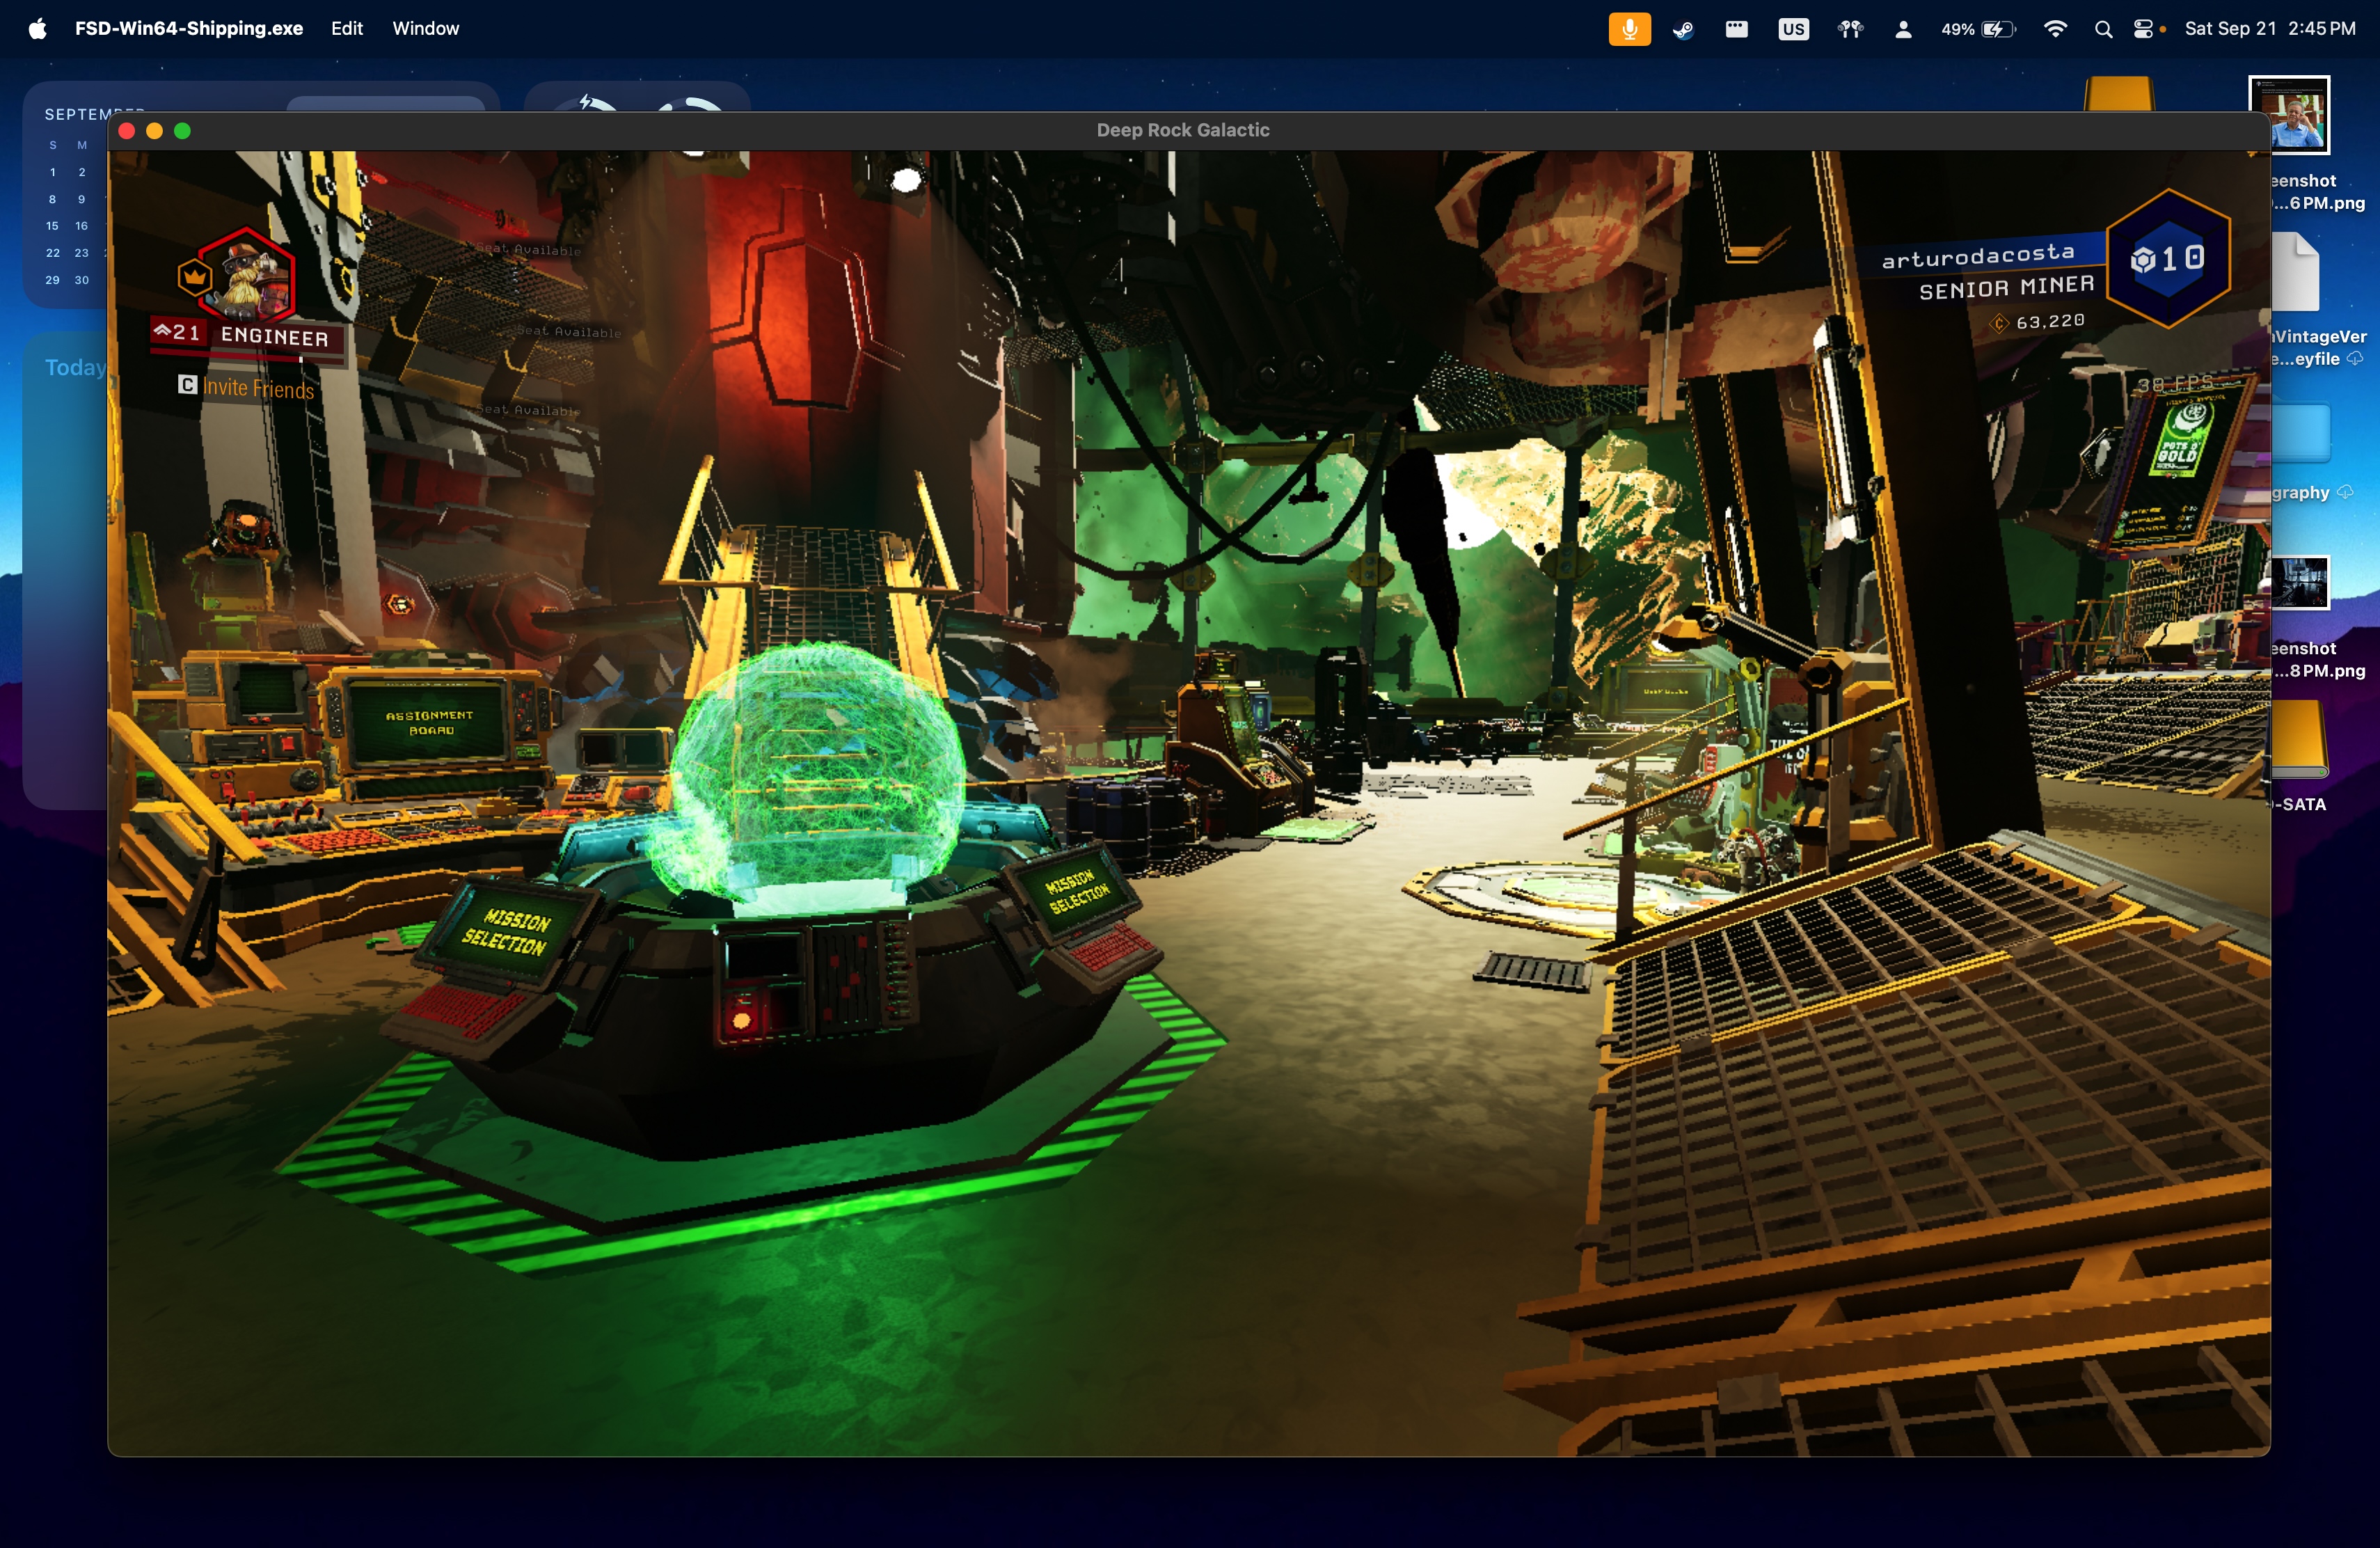Screen dimensions: 2380x1548
Task: Switch the US keyboard input source
Action: tap(1793, 29)
